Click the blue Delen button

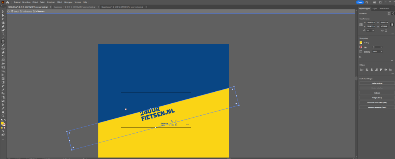tap(360, 2)
